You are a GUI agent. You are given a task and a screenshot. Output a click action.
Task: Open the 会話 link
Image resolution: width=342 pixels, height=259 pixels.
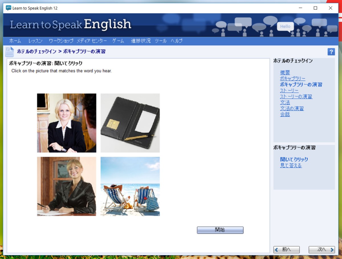coord(285,114)
